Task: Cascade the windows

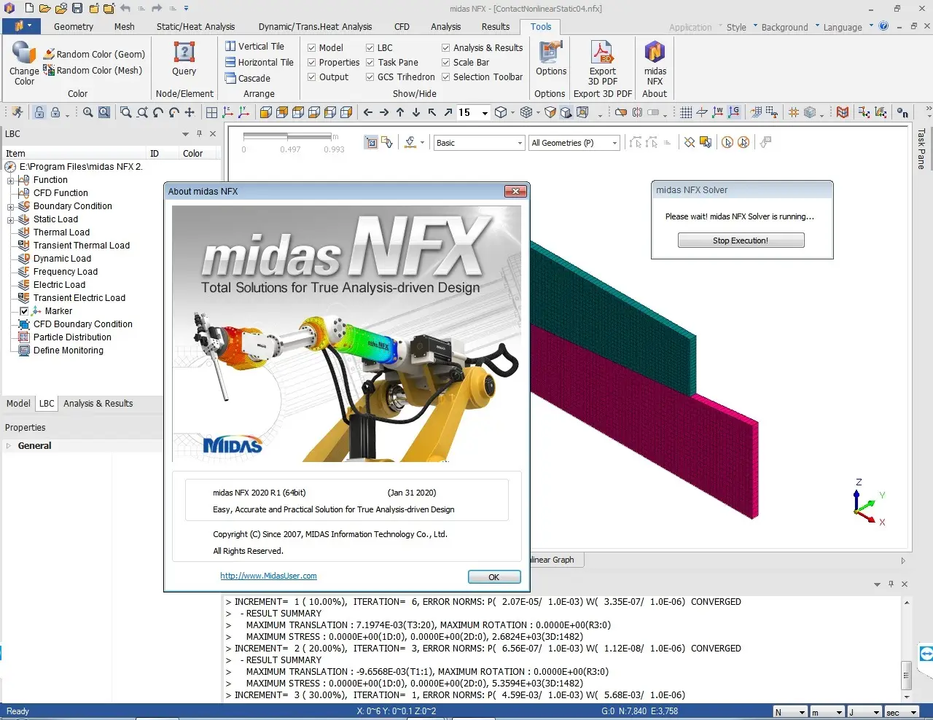Action: click(247, 78)
